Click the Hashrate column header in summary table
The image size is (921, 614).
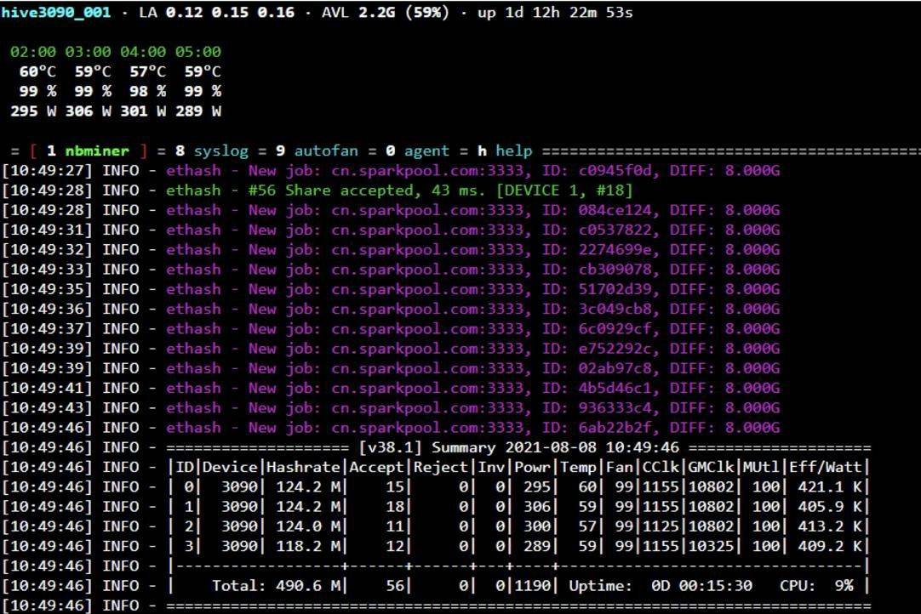[x=304, y=467]
